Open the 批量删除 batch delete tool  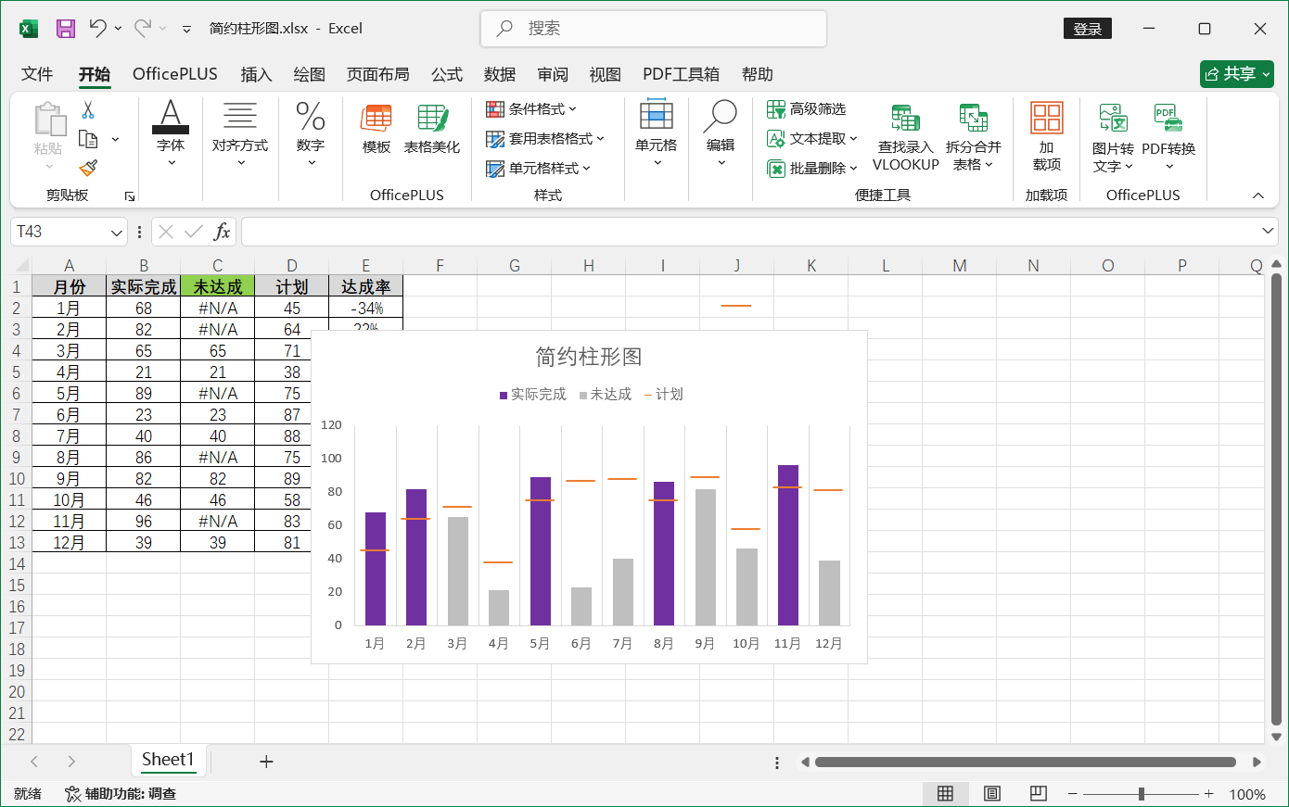click(807, 168)
